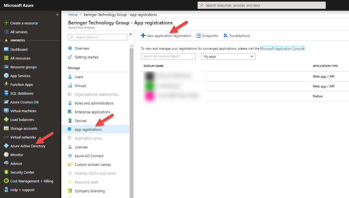The width and height of the screenshot is (349, 198).
Task: Click the Microsoft Azure portal title
Action: (19, 5)
